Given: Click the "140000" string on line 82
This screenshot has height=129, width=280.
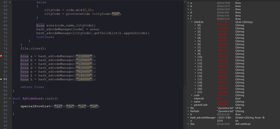Looking at the screenshot, I should (84, 79).
